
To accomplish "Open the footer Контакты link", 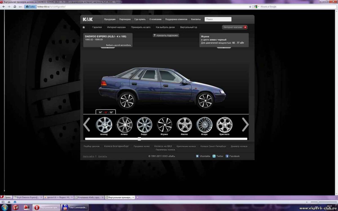I will pyautogui.click(x=103, y=156).
